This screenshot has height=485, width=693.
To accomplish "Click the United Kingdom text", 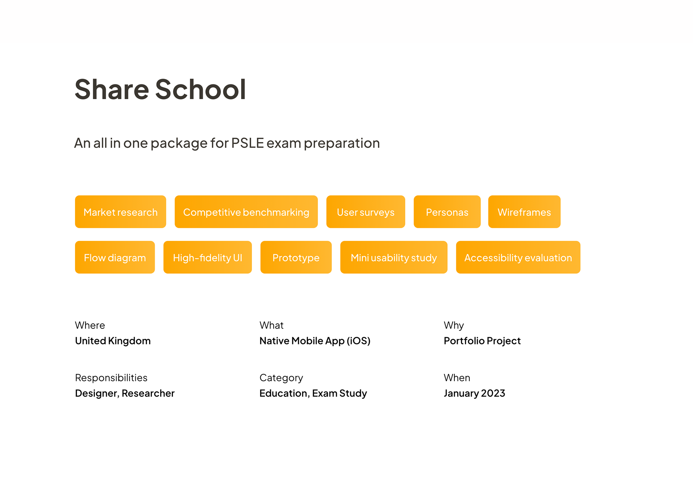I will point(113,341).
